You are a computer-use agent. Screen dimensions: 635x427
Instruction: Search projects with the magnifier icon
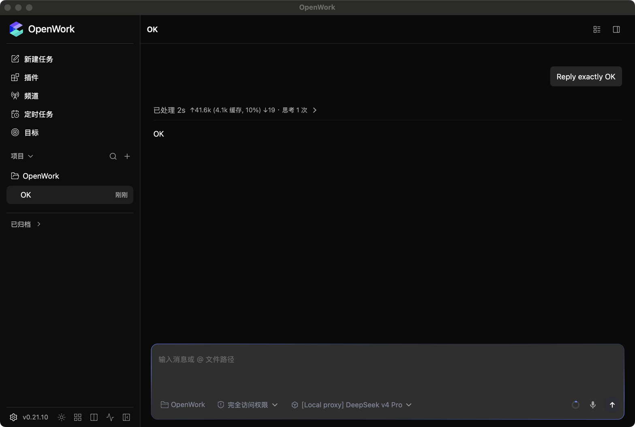click(x=113, y=156)
